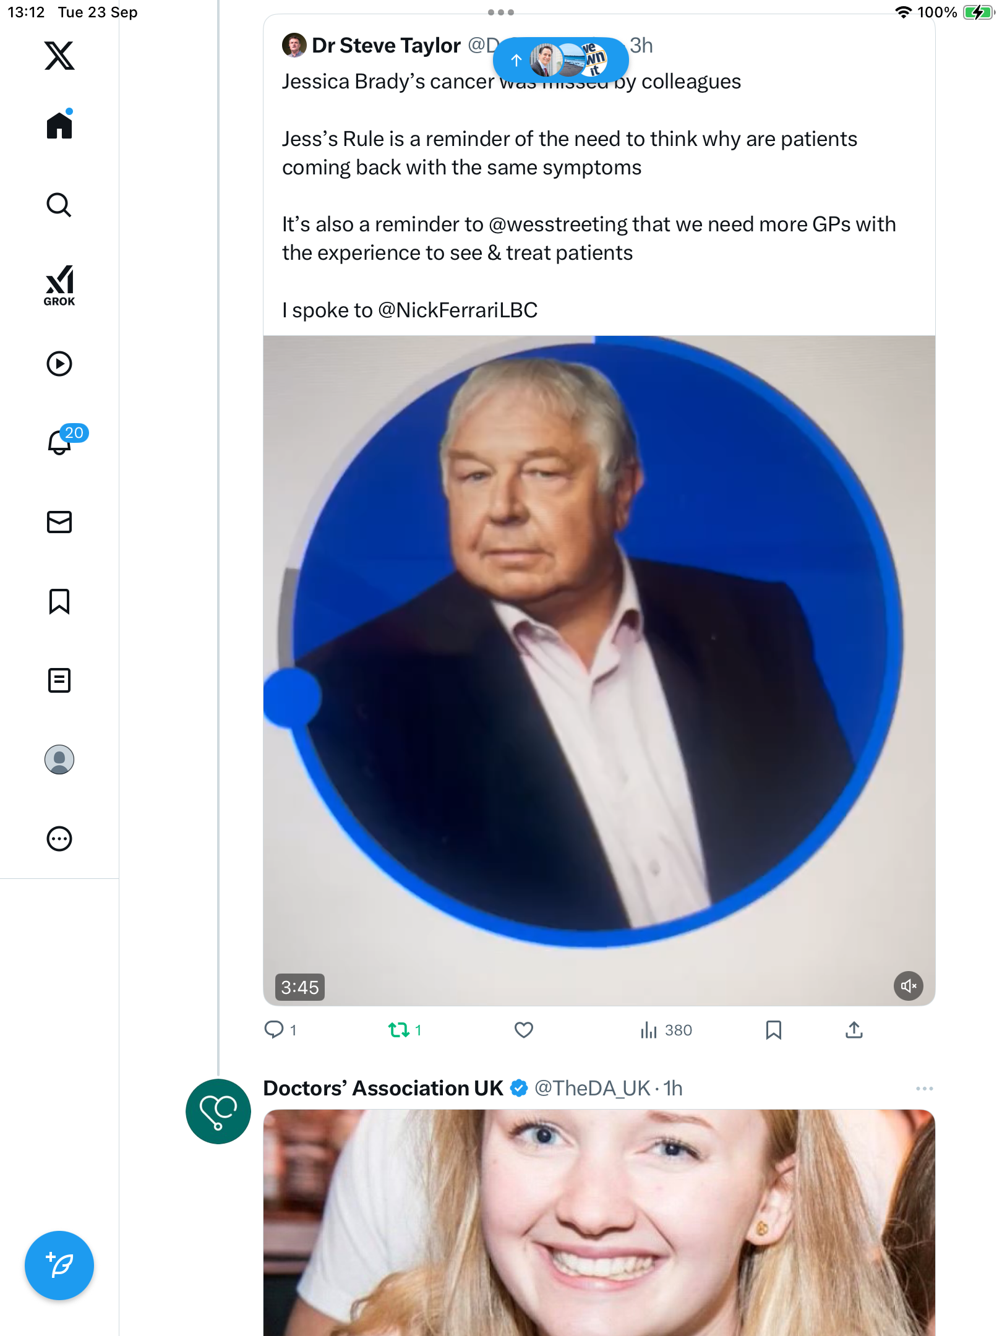Click the X logo in sidebar
The height and width of the screenshot is (1336, 1002).
point(59,56)
